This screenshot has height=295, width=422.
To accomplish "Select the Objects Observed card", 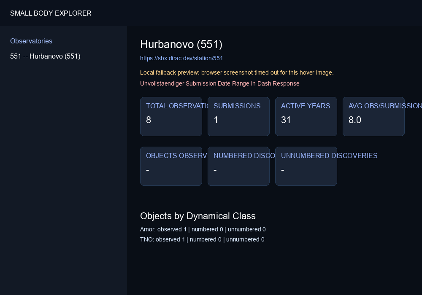I will pos(171,166).
